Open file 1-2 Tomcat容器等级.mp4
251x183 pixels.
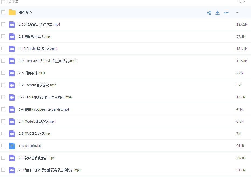pyautogui.click(x=38, y=85)
